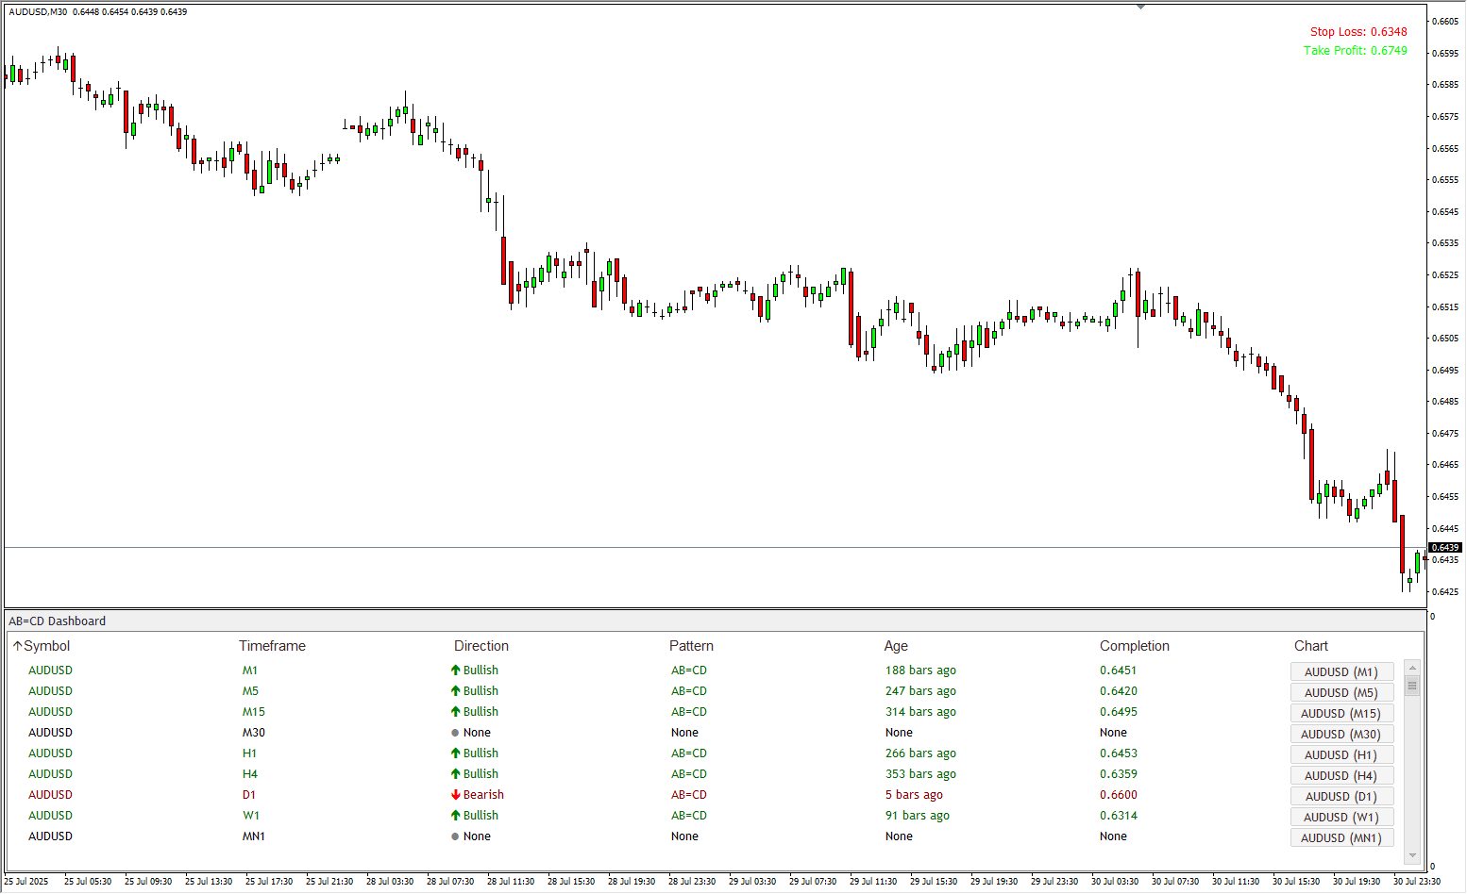Viewport: 1467px width, 894px height.
Task: Click the green Bullish arrow in the M1 row
Action: pos(456,670)
